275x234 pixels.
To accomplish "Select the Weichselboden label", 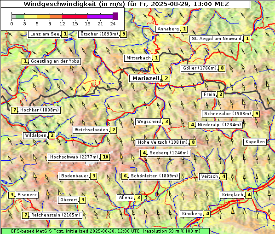I will coord(92,130).
